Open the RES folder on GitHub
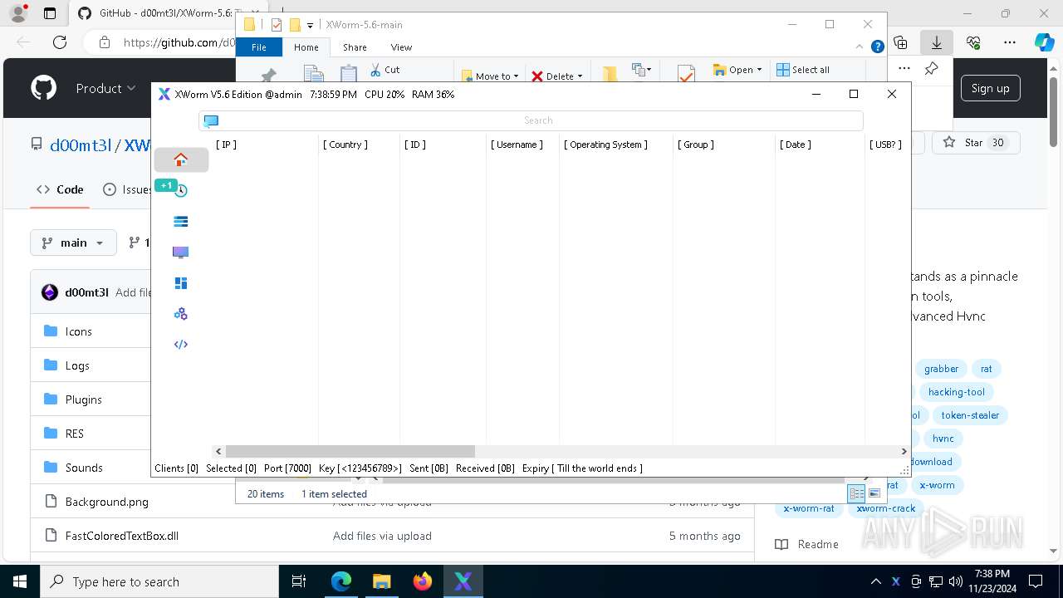The width and height of the screenshot is (1063, 598). (x=75, y=434)
